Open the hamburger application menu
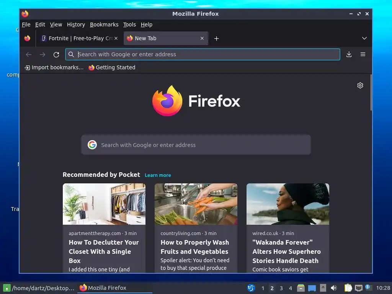Screen dimensions: 392x294 point(363,54)
